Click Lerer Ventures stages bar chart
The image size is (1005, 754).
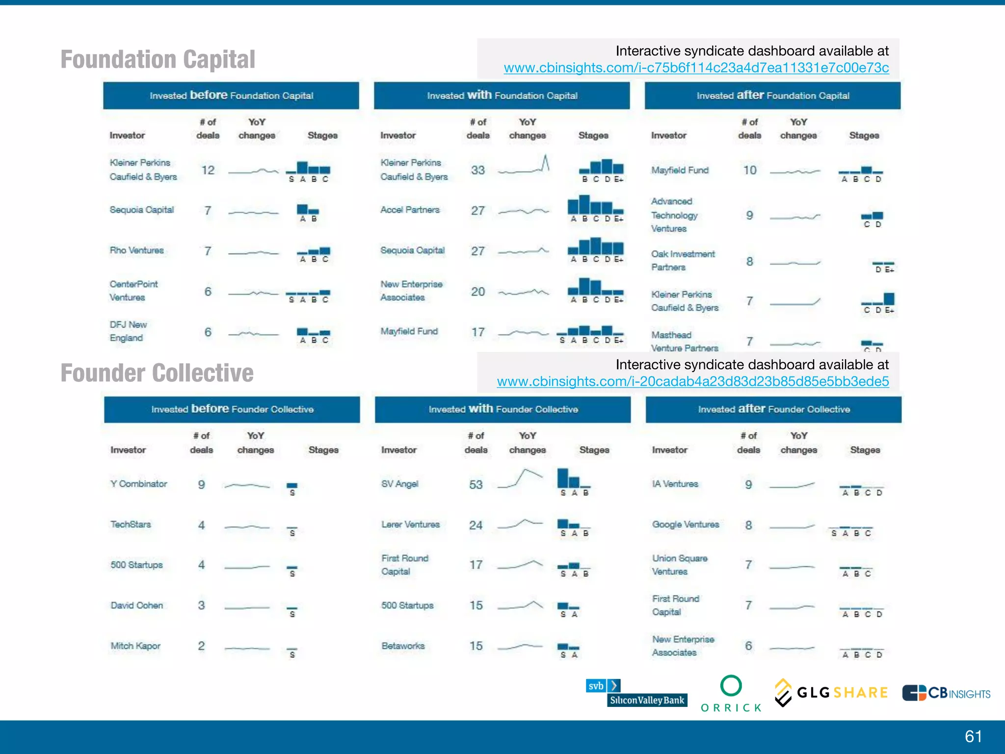[x=574, y=528]
